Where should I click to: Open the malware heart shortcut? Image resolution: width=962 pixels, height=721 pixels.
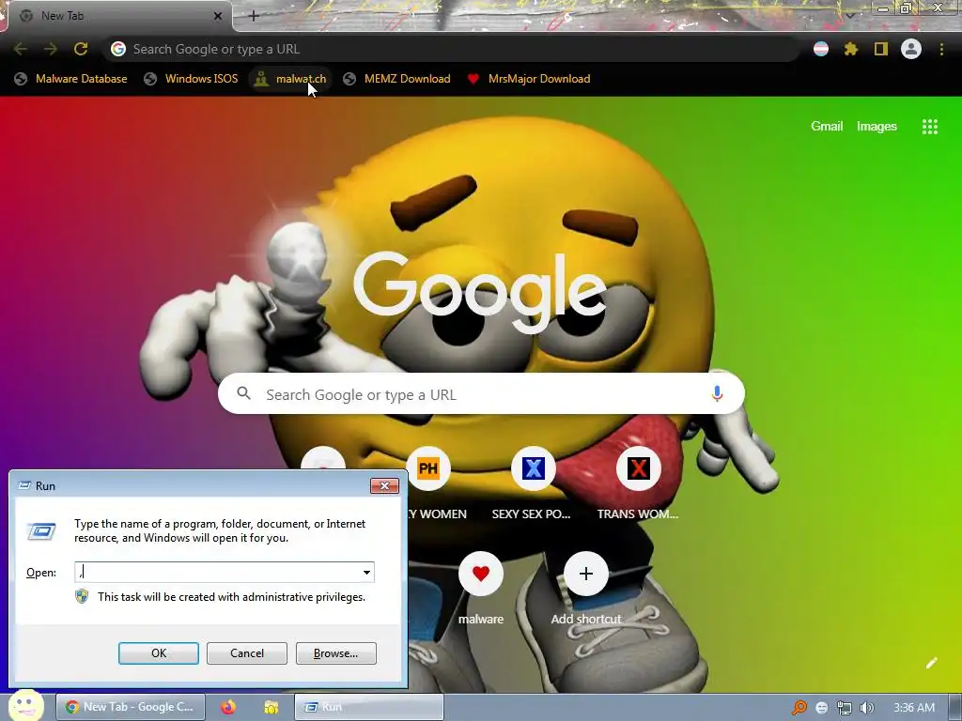pyautogui.click(x=481, y=574)
